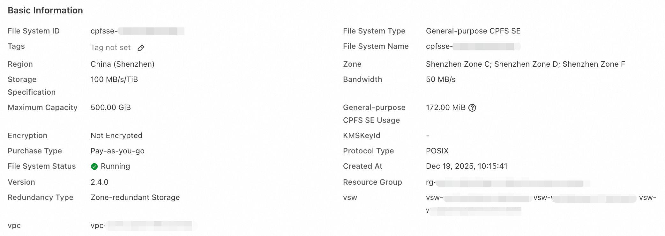This screenshot has height=236, width=665.
Task: Click the help icon beside 172.00 MiB
Action: pos(472,108)
